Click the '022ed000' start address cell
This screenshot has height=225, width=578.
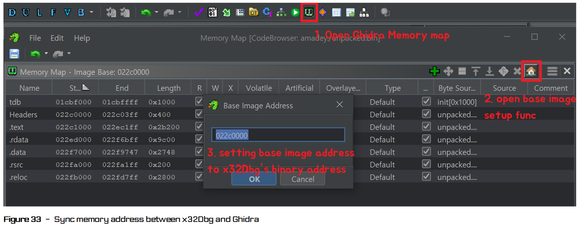(x=74, y=140)
